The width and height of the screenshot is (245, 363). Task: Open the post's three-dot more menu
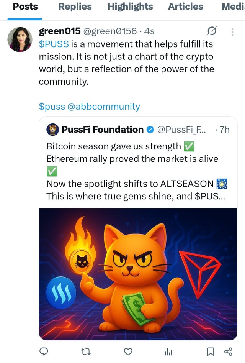click(232, 31)
